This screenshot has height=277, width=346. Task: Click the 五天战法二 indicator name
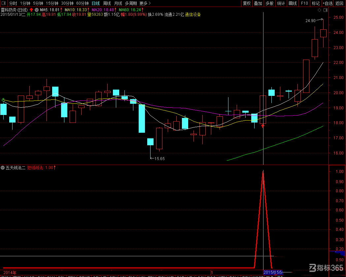coord(16,168)
